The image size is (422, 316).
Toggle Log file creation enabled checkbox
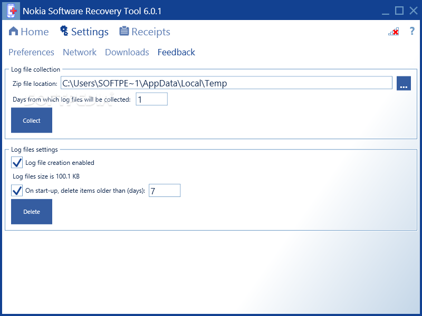point(17,163)
